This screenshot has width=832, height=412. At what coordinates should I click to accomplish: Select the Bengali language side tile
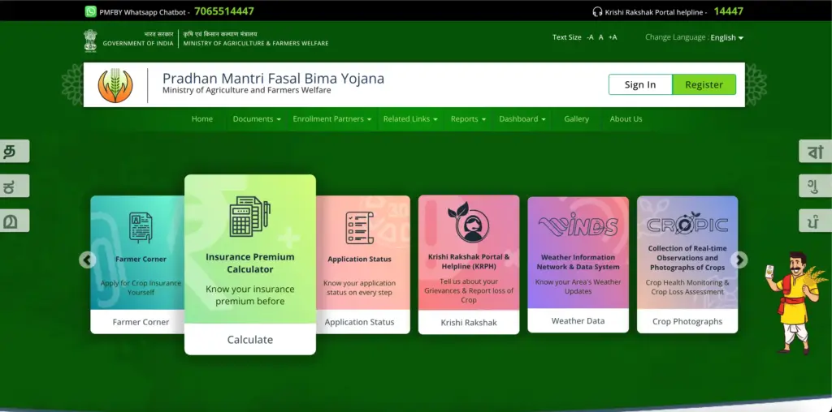coord(816,152)
